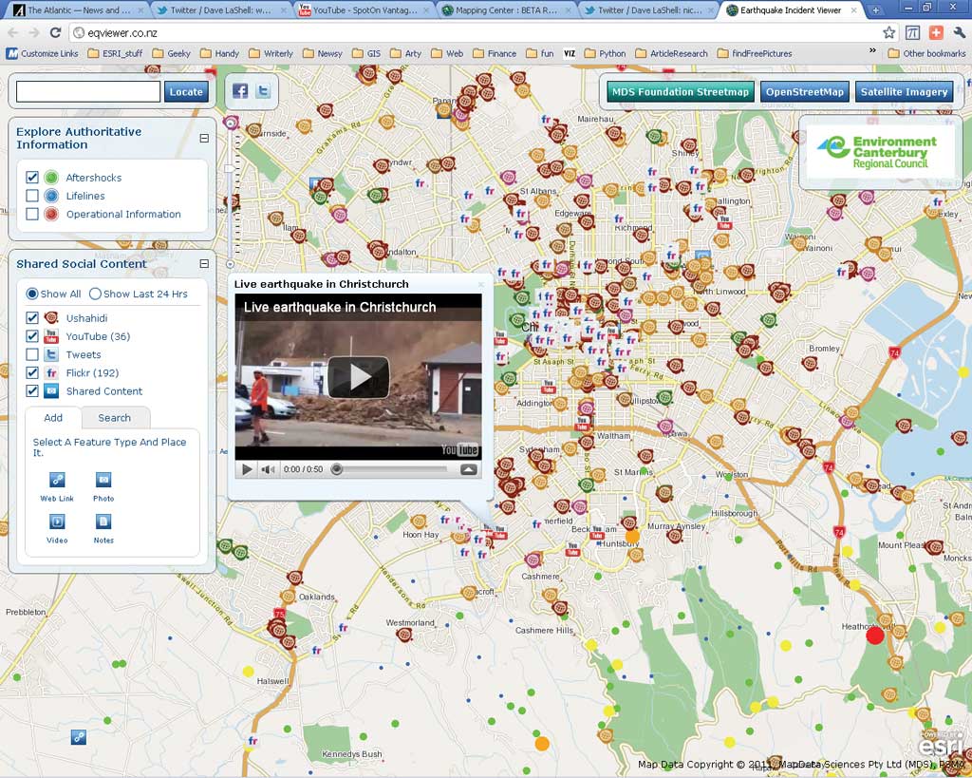Select the Show All radio button
Viewport: 972px width, 778px height.
pos(32,294)
